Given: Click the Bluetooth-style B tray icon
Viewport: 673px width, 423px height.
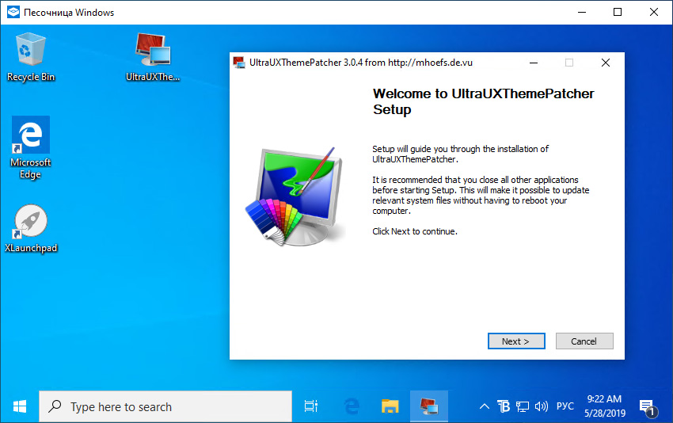Looking at the screenshot, I should point(504,406).
